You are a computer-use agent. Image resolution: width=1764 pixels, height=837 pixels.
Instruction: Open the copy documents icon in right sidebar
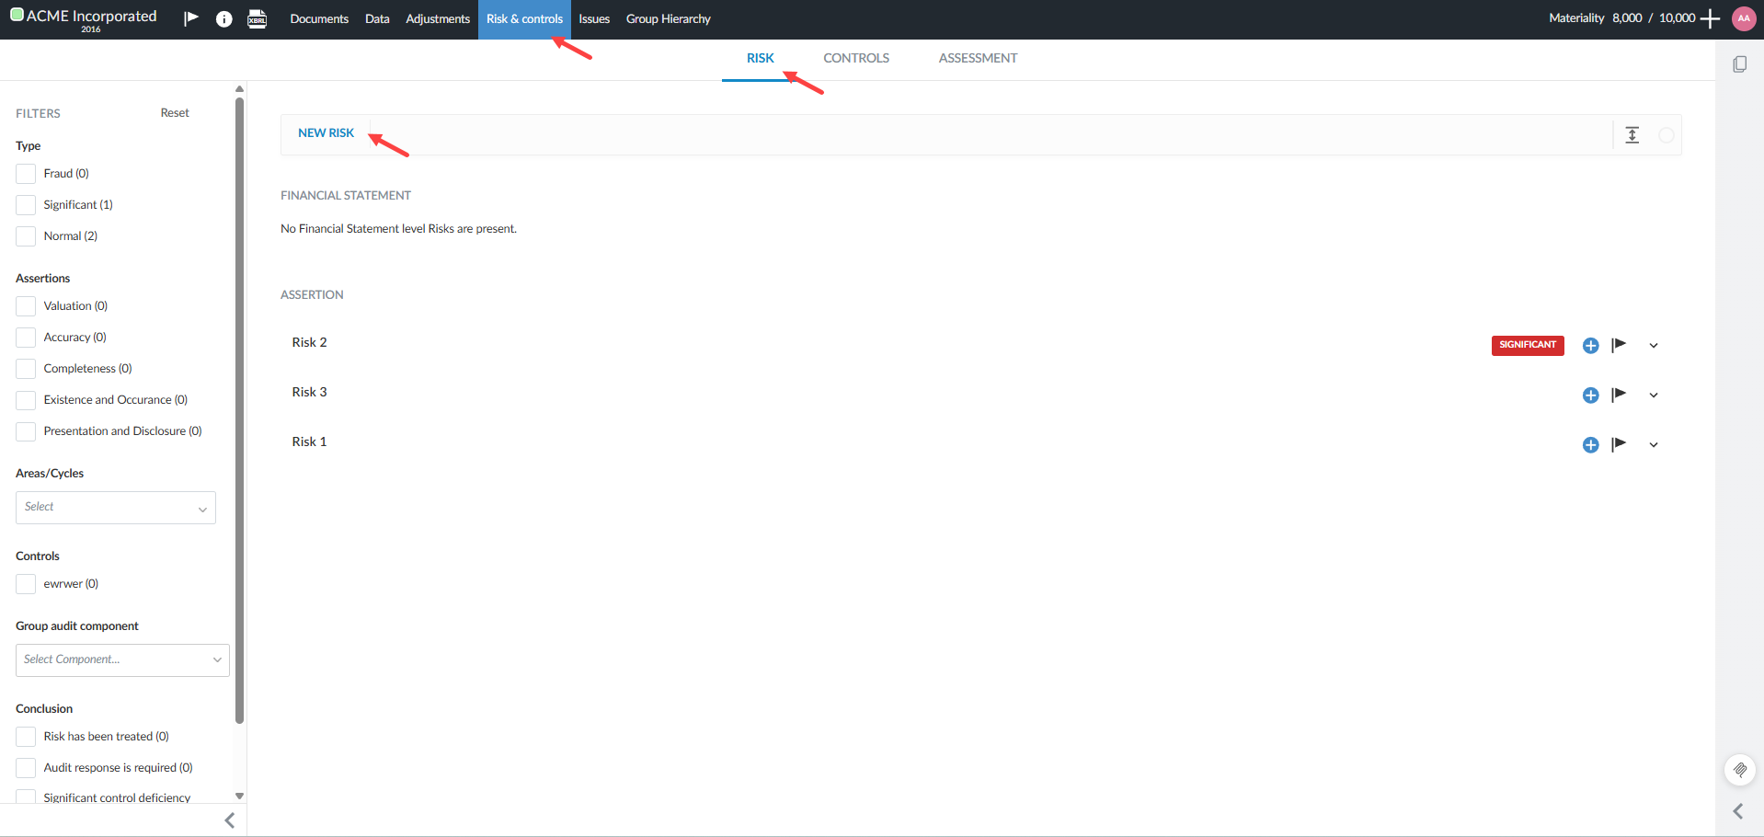pyautogui.click(x=1739, y=64)
